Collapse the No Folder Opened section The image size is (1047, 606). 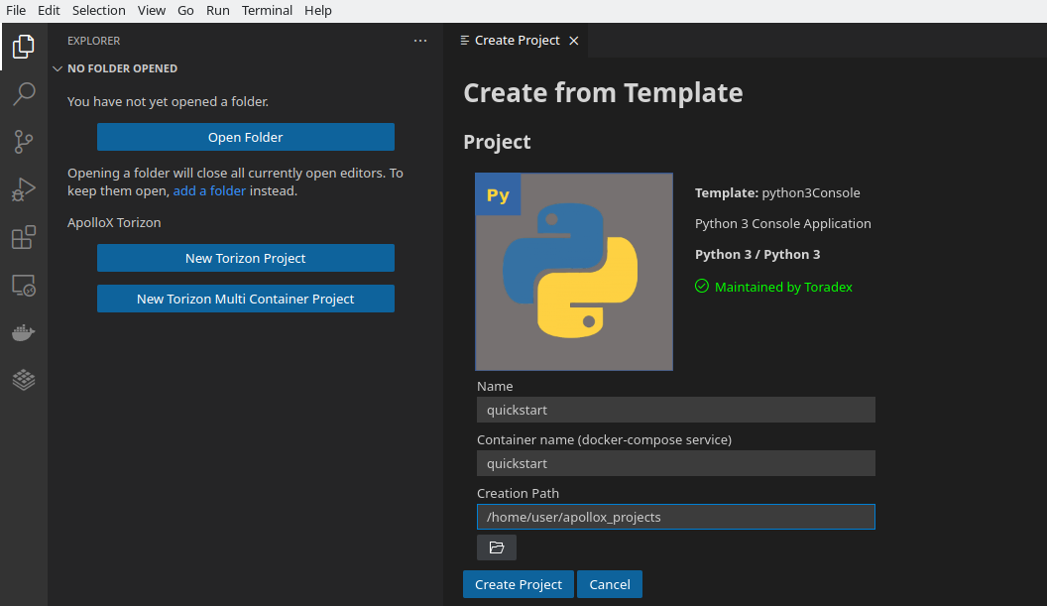(x=58, y=69)
